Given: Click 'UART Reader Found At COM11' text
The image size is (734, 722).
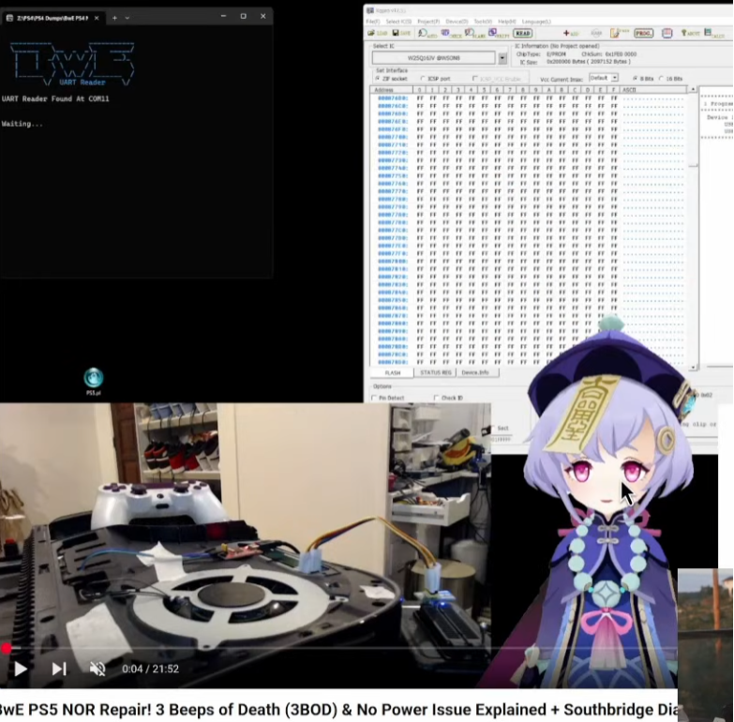Looking at the screenshot, I should [55, 98].
